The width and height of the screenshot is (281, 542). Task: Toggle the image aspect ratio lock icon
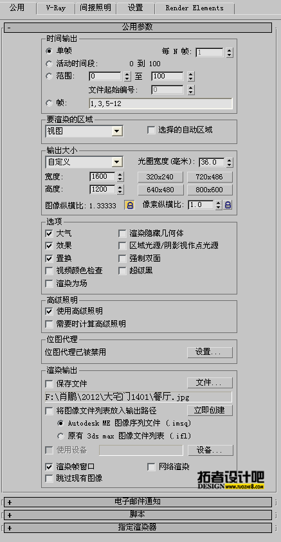130,205
